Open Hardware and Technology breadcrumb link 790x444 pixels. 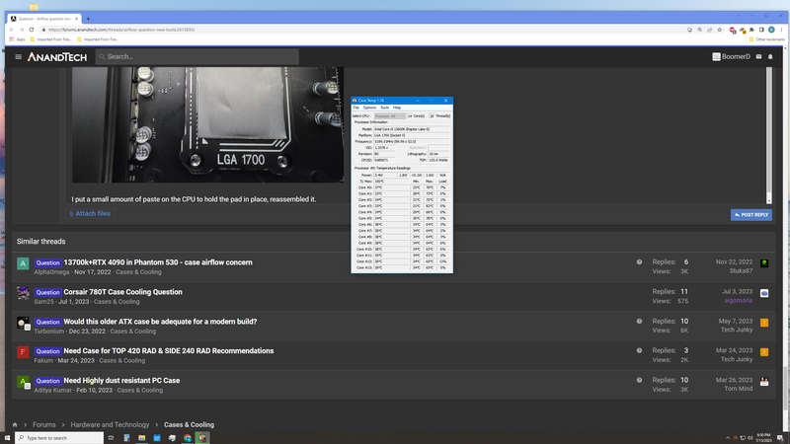110,425
